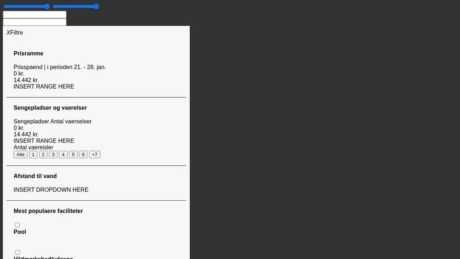Select room count button 2

43,154
